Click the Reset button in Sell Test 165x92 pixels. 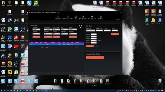115,34
